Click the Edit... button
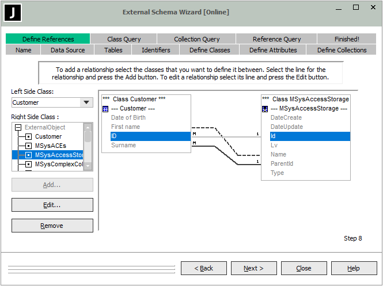The width and height of the screenshot is (383, 286). [52, 205]
